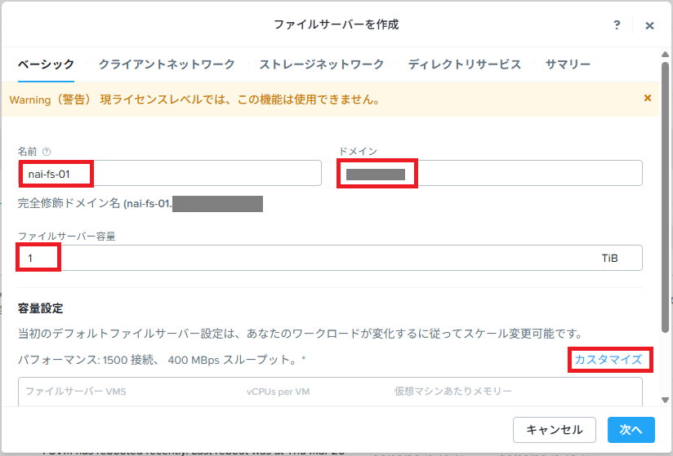673x456 pixels.
Task: Switch to the ベーシック tab
Action: pyautogui.click(x=46, y=64)
